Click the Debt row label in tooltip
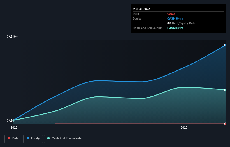This screenshot has height=147, width=230. [x=136, y=14]
